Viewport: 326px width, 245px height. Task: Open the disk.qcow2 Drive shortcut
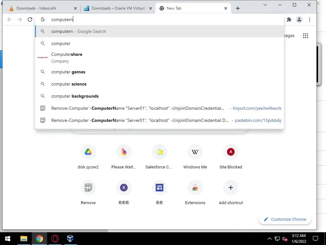(x=88, y=157)
